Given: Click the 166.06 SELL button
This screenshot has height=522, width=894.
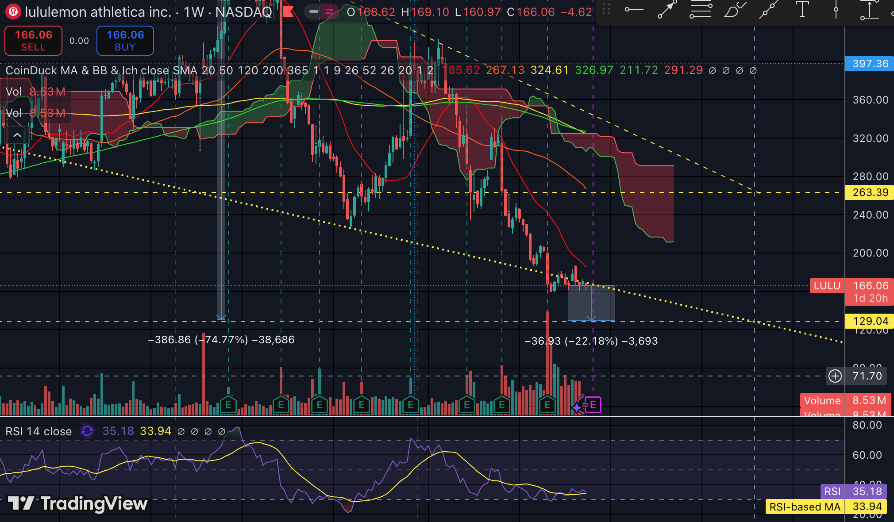Looking at the screenshot, I should pos(33,41).
